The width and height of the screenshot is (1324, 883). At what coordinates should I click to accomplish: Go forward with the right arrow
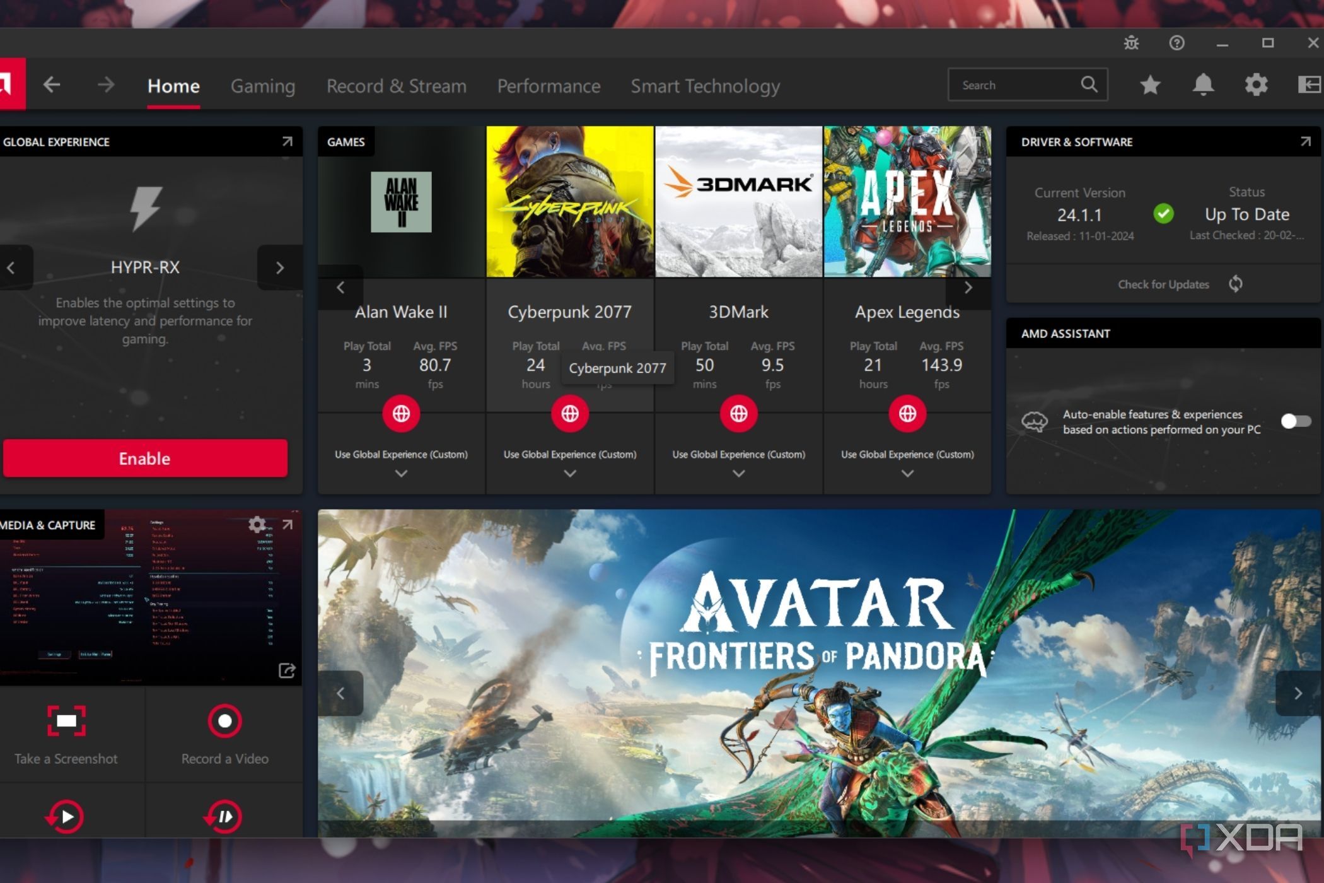pos(106,85)
